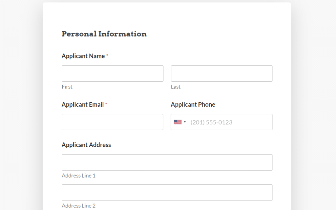Click the "First" sublabel text
The image size is (336, 210).
point(67,87)
